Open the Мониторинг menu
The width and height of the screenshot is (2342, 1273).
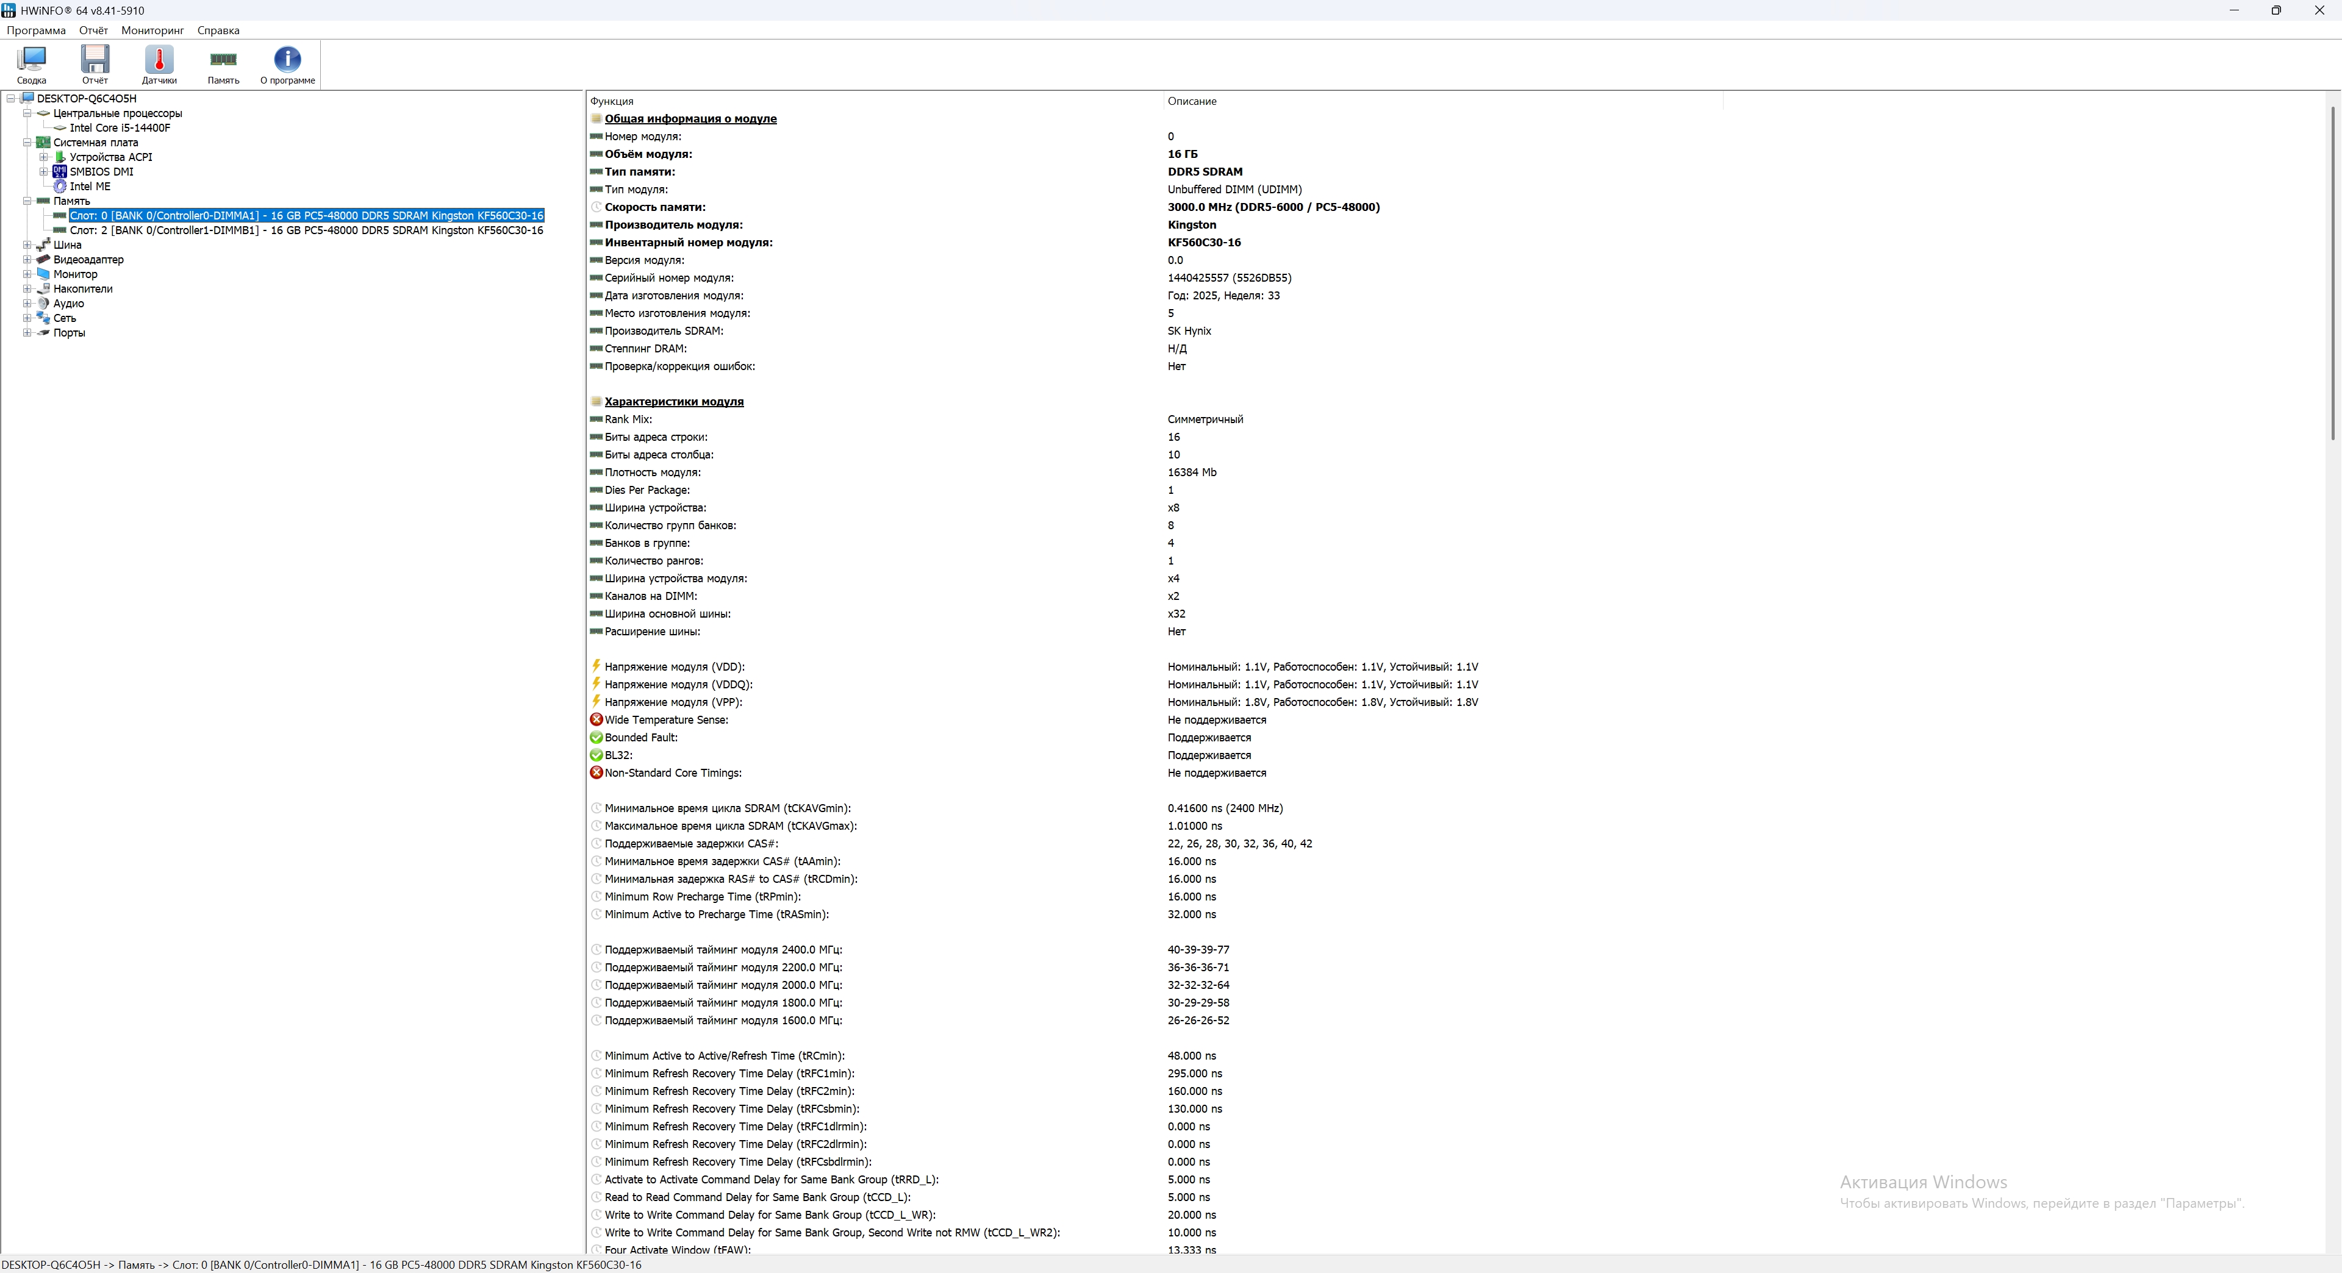click(152, 30)
